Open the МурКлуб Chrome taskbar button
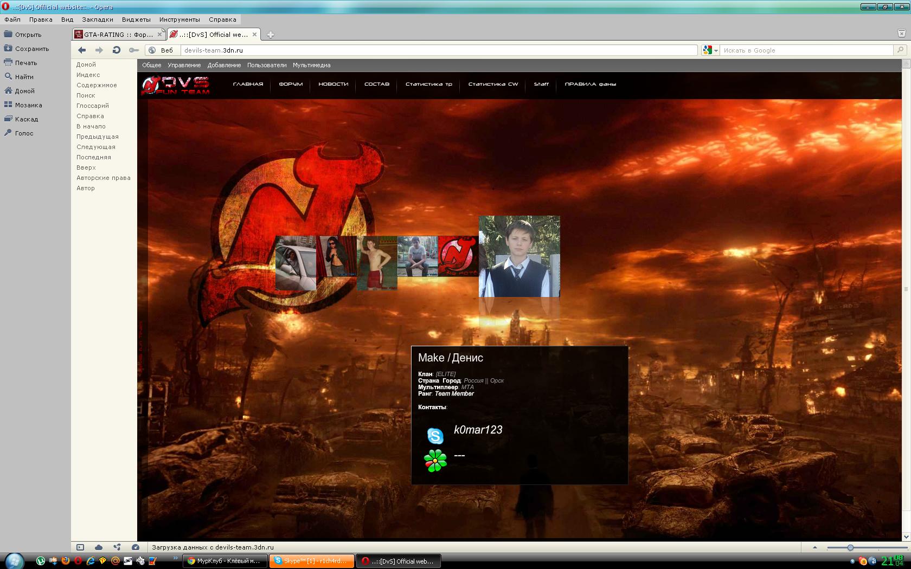The width and height of the screenshot is (911, 569). coord(225,561)
